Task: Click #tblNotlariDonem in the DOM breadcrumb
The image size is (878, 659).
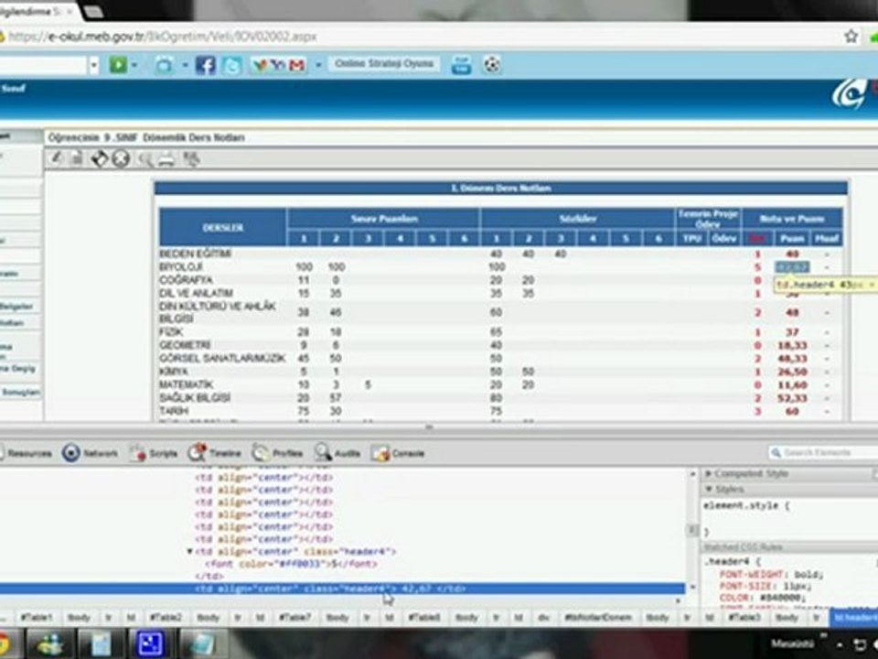Action: point(598,617)
